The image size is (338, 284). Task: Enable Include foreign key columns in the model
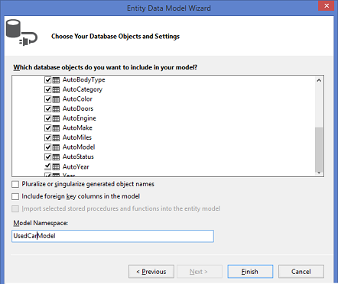tap(15, 196)
